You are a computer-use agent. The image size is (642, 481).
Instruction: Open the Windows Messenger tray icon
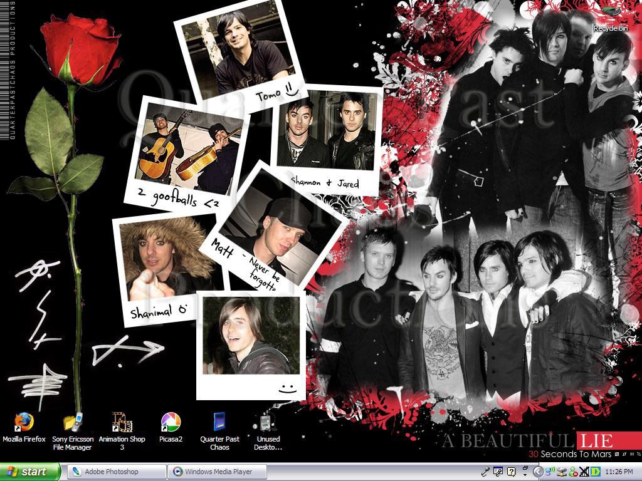click(x=573, y=472)
